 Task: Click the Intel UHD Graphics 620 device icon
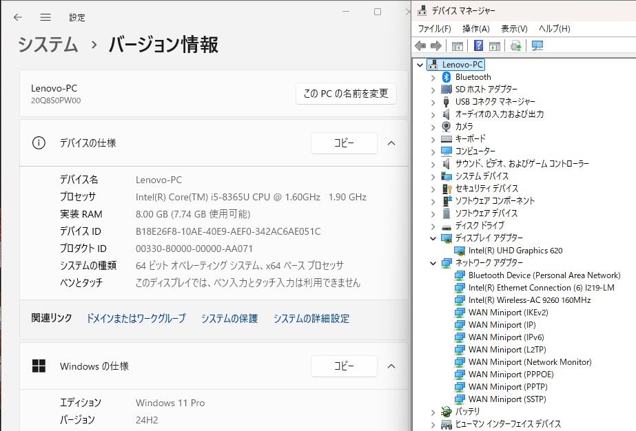click(459, 251)
